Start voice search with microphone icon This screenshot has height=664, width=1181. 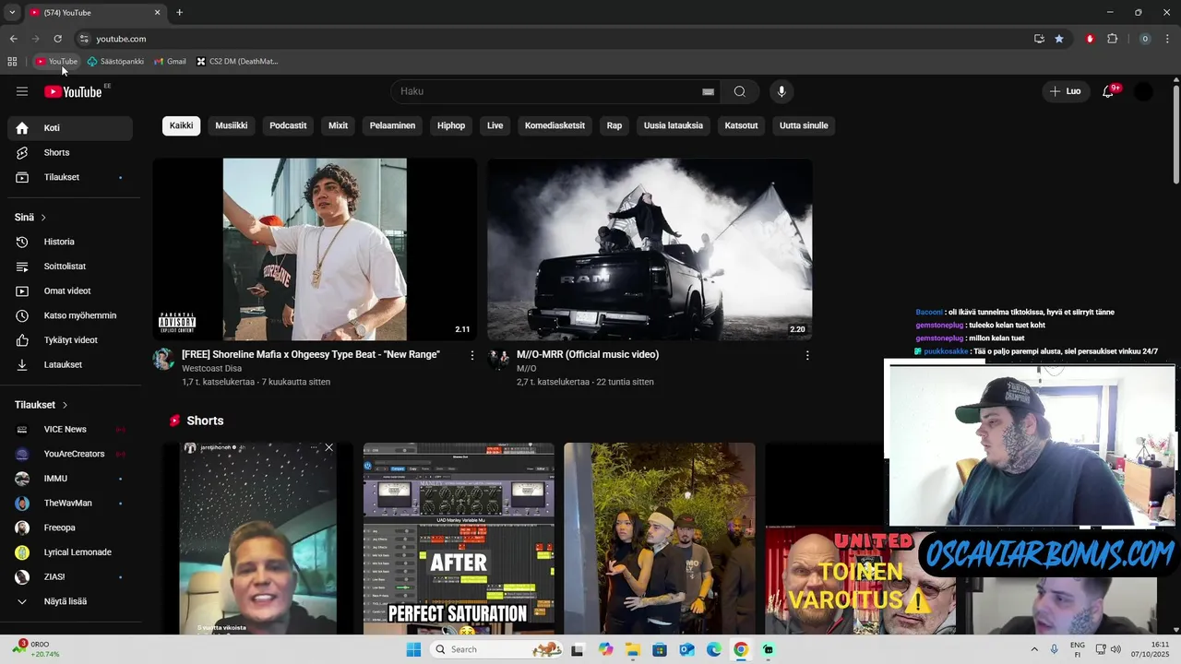pyautogui.click(x=781, y=91)
